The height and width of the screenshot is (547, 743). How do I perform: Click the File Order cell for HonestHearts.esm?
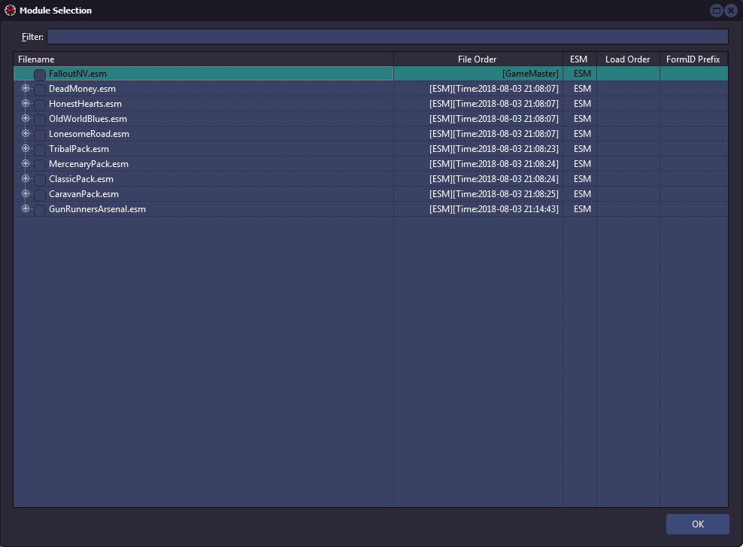(x=478, y=104)
